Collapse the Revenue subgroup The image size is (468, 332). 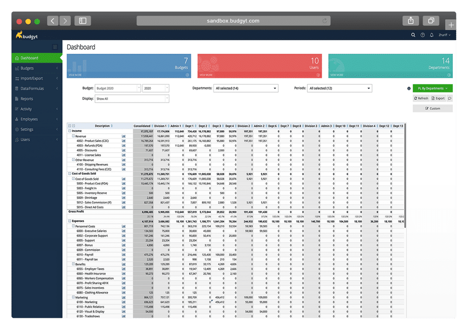point(73,136)
